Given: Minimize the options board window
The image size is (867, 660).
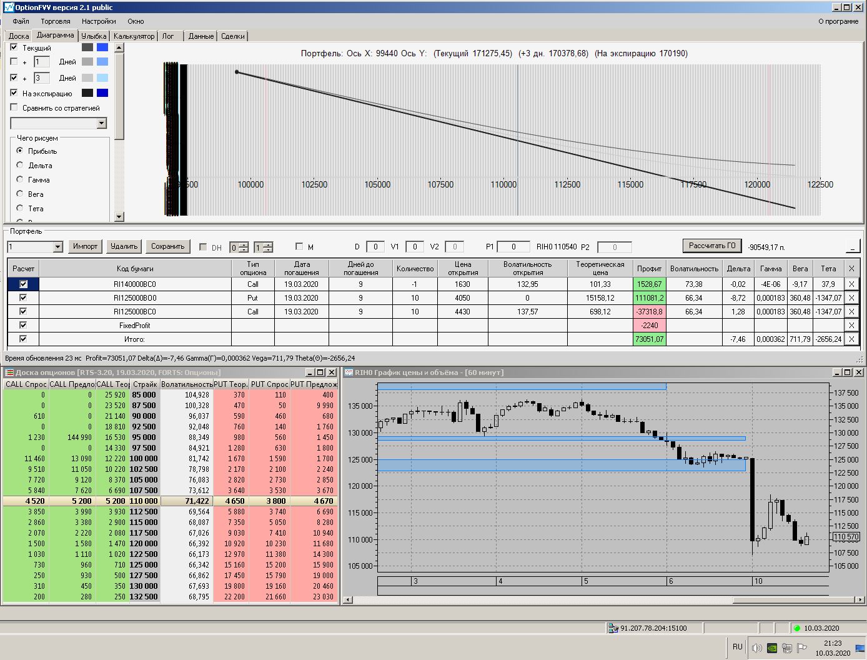Looking at the screenshot, I should pyautogui.click(x=310, y=372).
